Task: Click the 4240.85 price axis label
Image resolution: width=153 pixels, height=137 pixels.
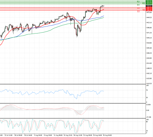Action: [149, 58]
